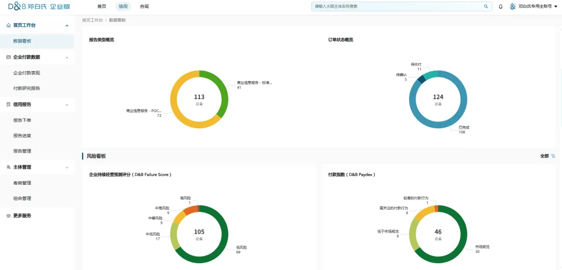Click the 商业信息报告 - POC label
The width and height of the screenshot is (562, 270).
click(144, 111)
